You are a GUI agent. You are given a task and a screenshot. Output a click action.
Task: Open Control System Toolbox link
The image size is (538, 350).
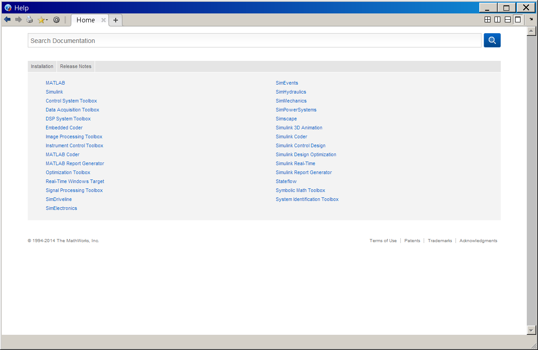[x=71, y=101]
